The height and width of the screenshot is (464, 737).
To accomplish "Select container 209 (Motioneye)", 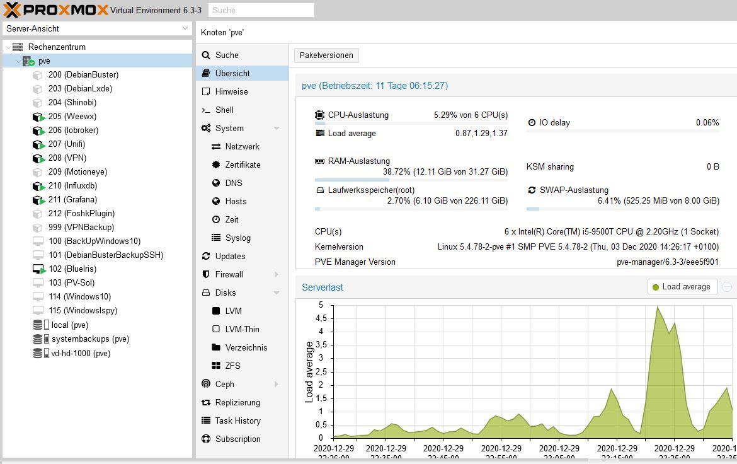I will tap(97, 171).
